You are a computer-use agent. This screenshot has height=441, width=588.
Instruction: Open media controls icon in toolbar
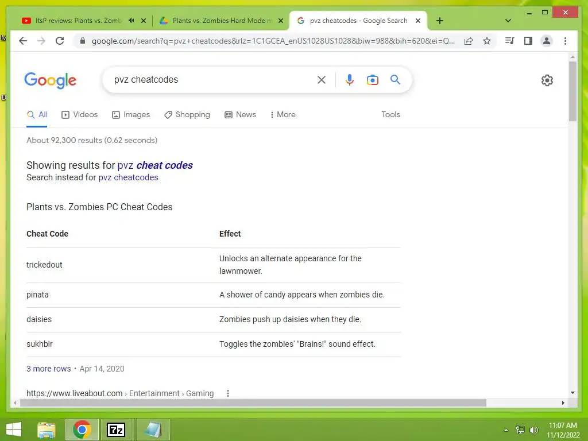510,41
